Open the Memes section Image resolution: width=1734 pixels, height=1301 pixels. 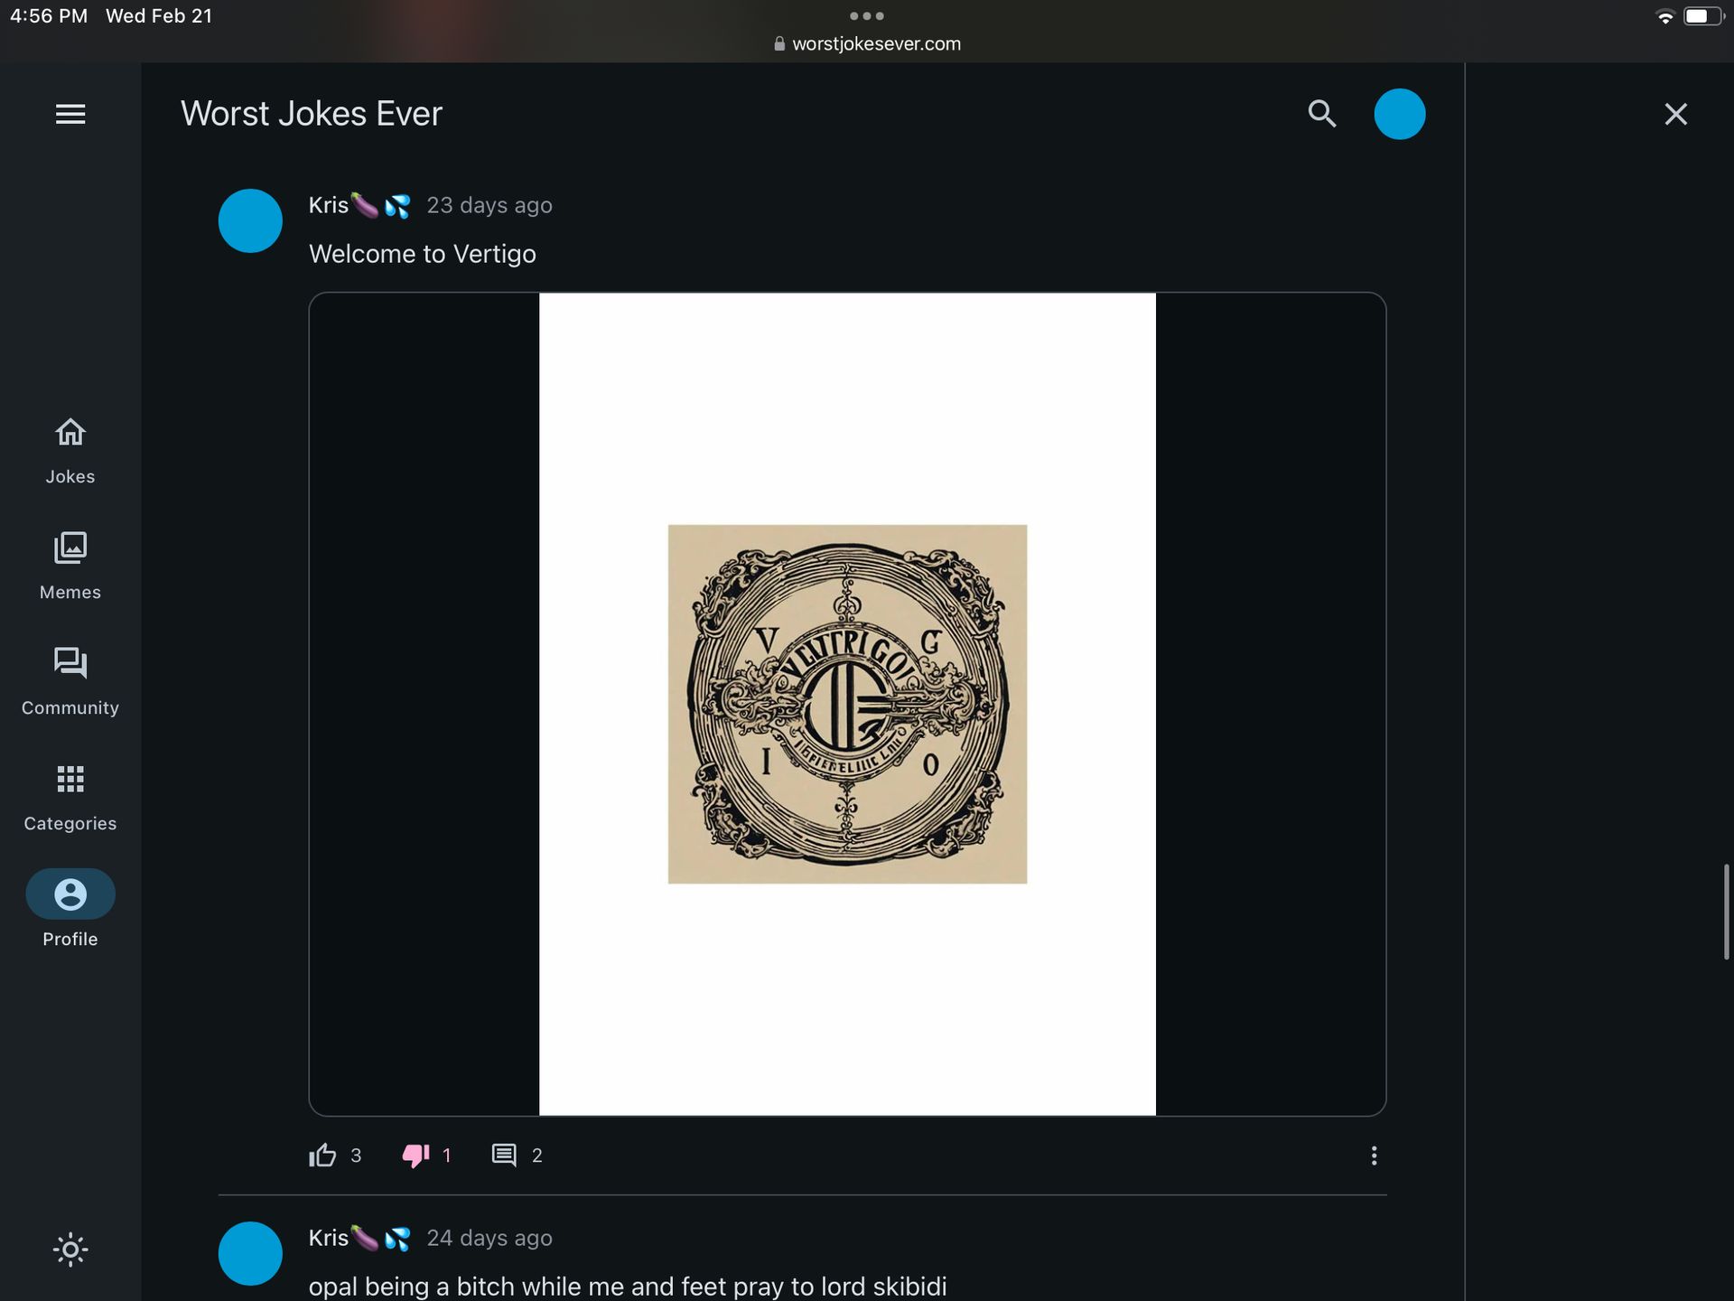click(x=70, y=566)
